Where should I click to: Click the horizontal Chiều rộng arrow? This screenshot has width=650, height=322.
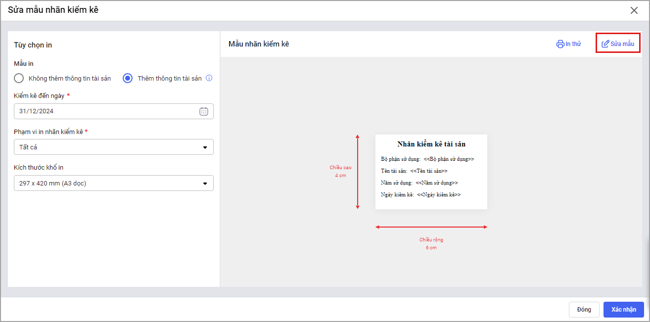431,227
